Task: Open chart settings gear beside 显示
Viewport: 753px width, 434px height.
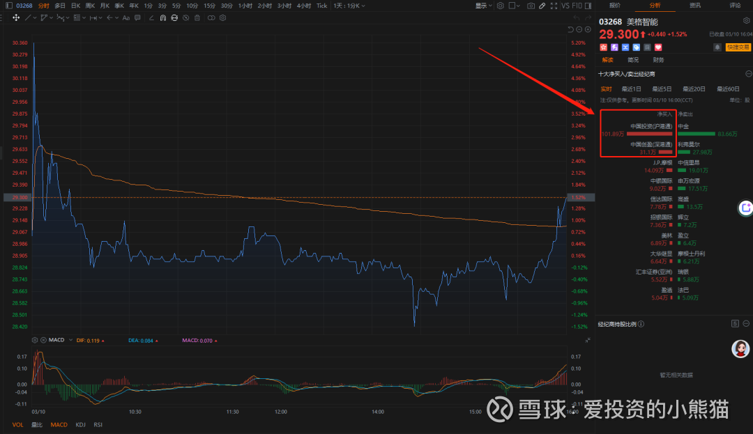Action: 501,6
